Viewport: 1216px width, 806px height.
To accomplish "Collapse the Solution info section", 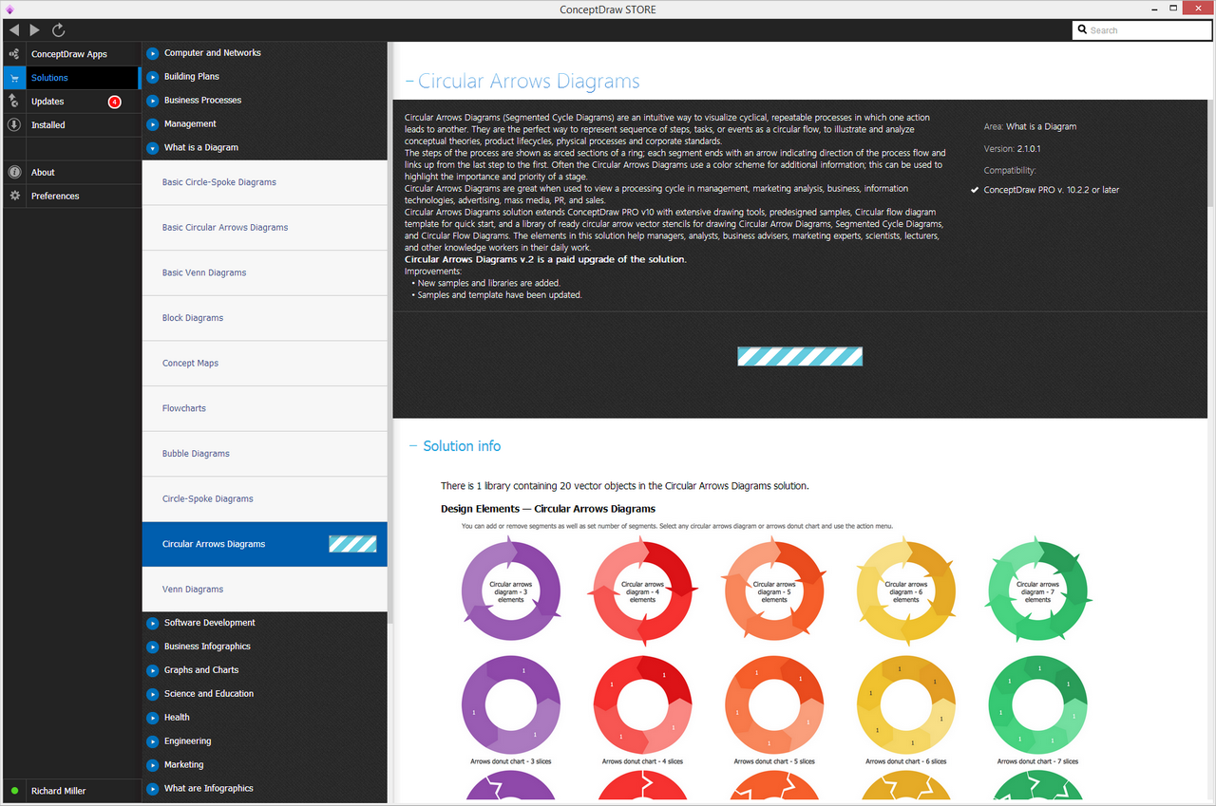I will tap(413, 446).
